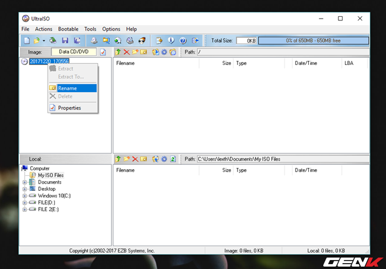This screenshot has height=269, width=386.
Task: Click the New Folder icon in image toolbar
Action: click(135, 52)
